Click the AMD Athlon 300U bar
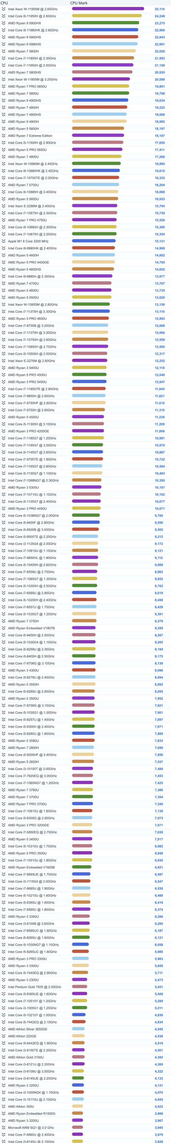 [x=78, y=1106]
